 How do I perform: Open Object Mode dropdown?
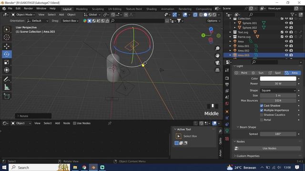tap(23, 15)
